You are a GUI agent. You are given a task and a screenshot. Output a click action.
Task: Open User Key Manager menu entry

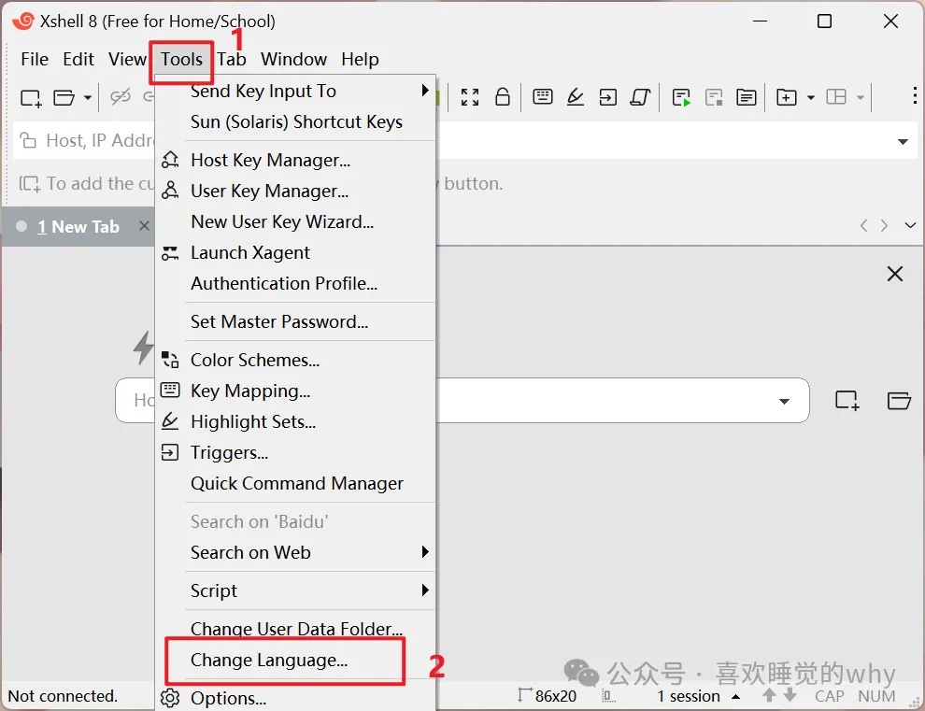click(x=295, y=191)
